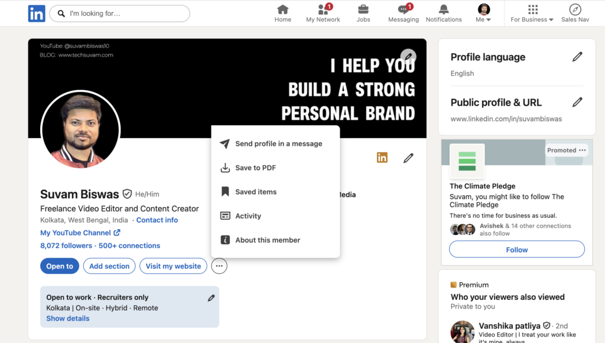Screen dimensions: 605x343
Task: Toggle the three-dots More button under profile
Action: [x=219, y=266]
